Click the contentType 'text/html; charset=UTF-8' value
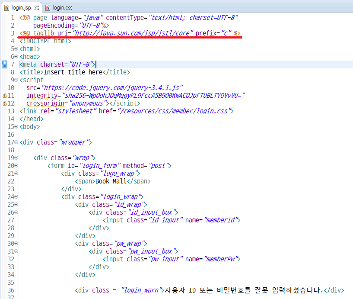 [x=193, y=18]
